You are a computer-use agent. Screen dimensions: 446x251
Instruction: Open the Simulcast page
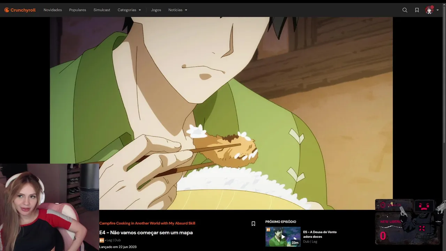coord(102,10)
